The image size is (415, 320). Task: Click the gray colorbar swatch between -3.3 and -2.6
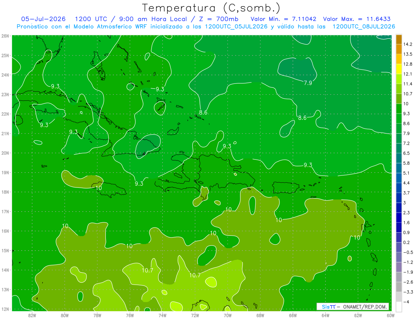399,287
